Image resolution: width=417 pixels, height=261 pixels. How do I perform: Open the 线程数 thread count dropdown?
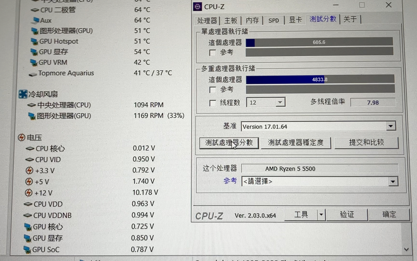280,103
